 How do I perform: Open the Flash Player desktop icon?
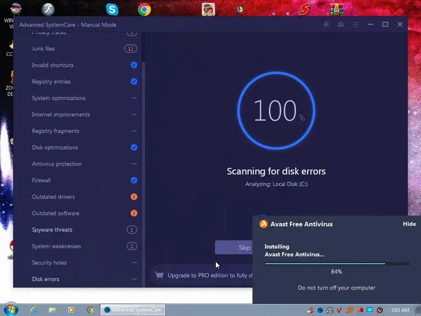(48, 9)
